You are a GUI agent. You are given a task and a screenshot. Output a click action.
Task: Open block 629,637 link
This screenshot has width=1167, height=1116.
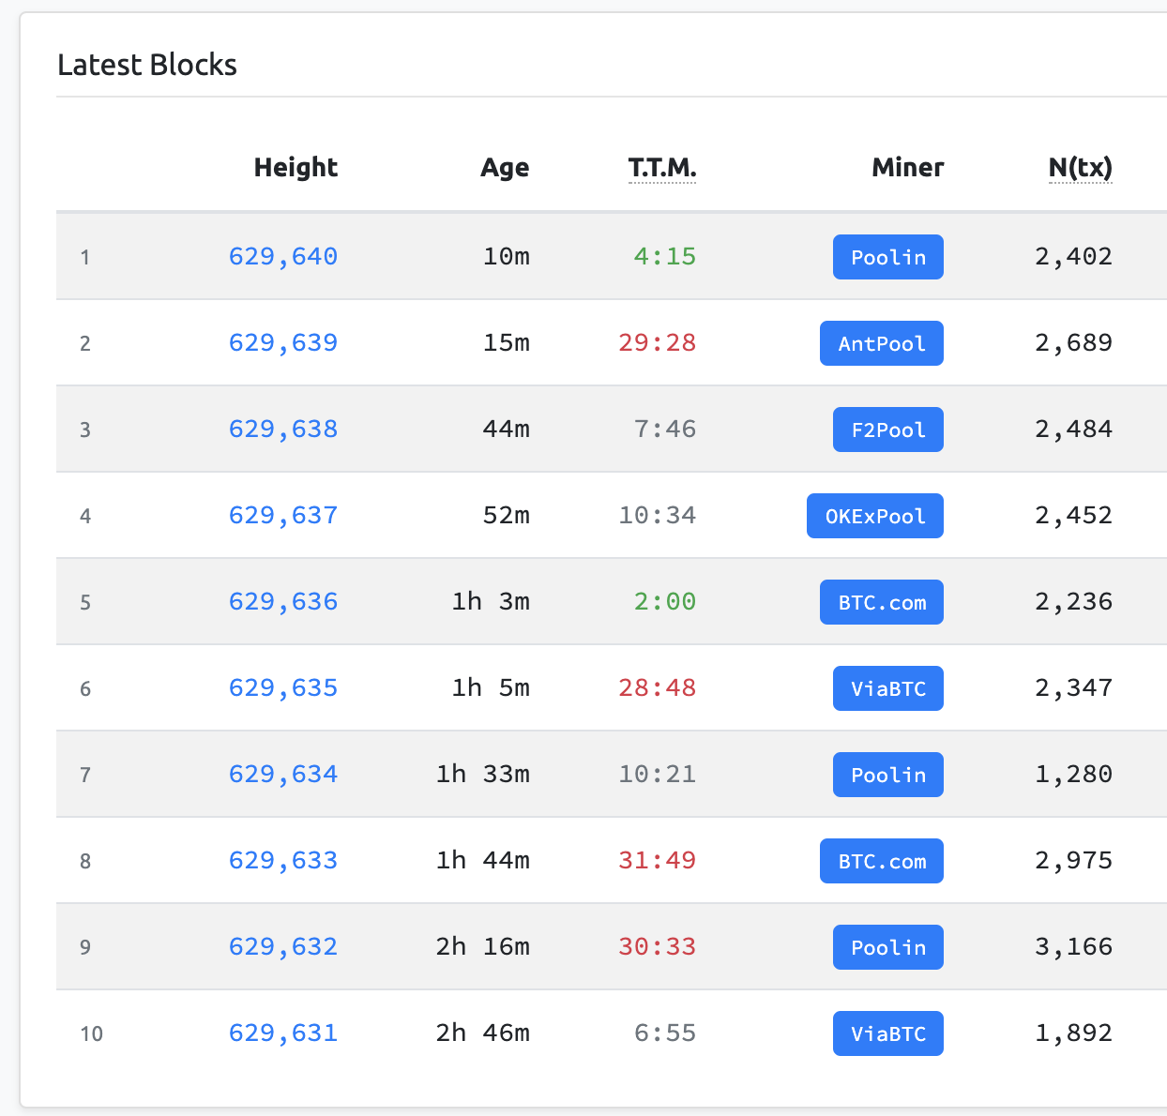tap(283, 515)
